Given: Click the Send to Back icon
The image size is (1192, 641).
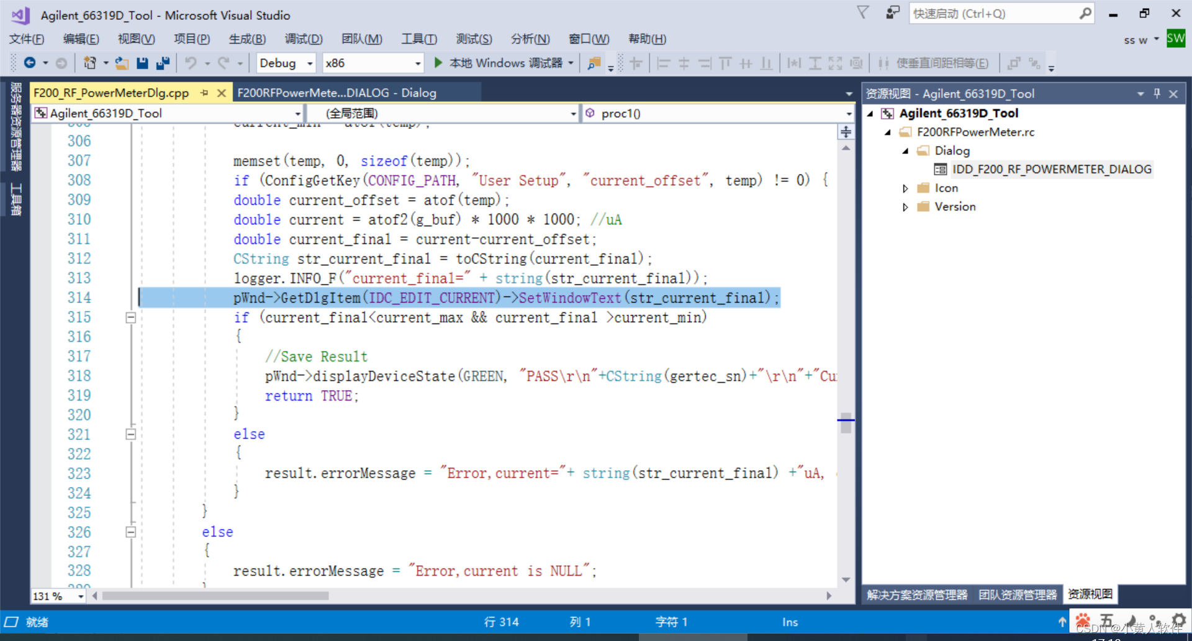Looking at the screenshot, I should [x=1034, y=63].
